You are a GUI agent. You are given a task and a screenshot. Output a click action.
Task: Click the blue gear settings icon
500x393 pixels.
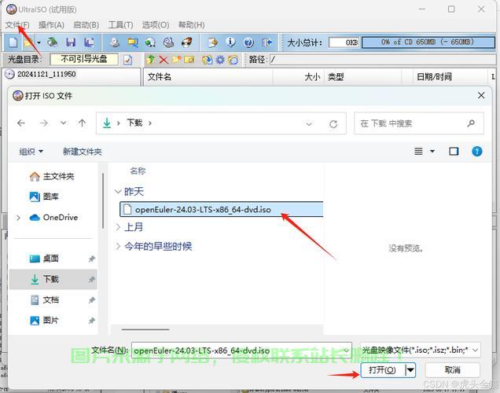pyautogui.click(x=220, y=60)
